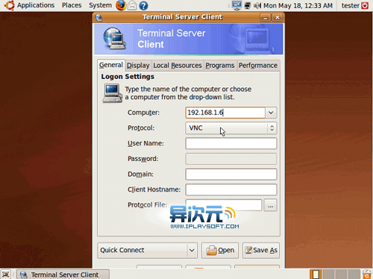Screen dimensions: 373x279
Task: Click the Show Desktop icon in bottom panel
Action: pyautogui.click(x=5, y=275)
